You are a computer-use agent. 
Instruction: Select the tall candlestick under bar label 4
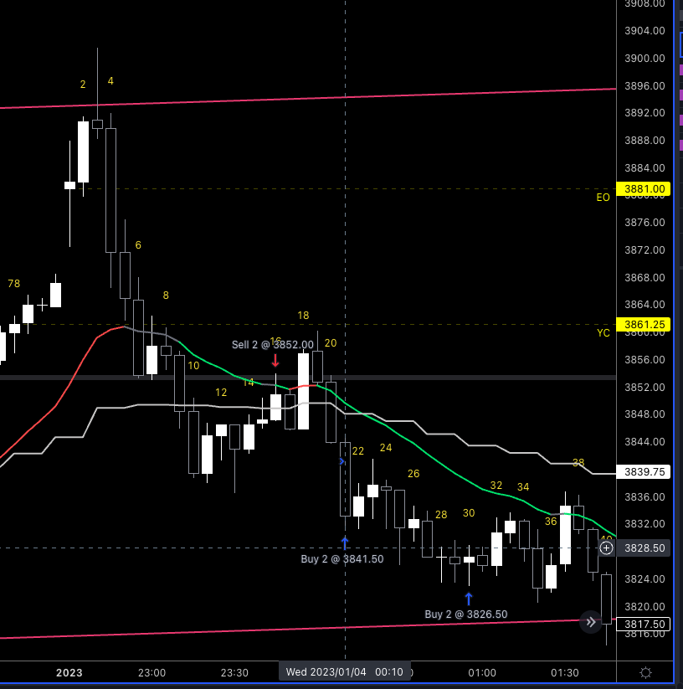110,190
